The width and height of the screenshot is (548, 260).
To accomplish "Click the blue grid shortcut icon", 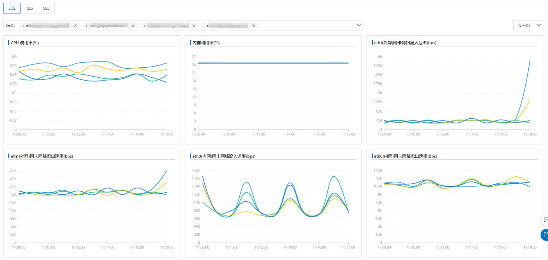I will point(545,235).
